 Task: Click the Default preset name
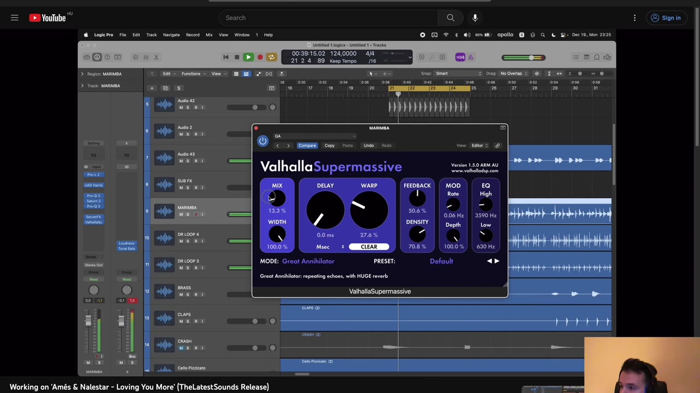click(441, 261)
